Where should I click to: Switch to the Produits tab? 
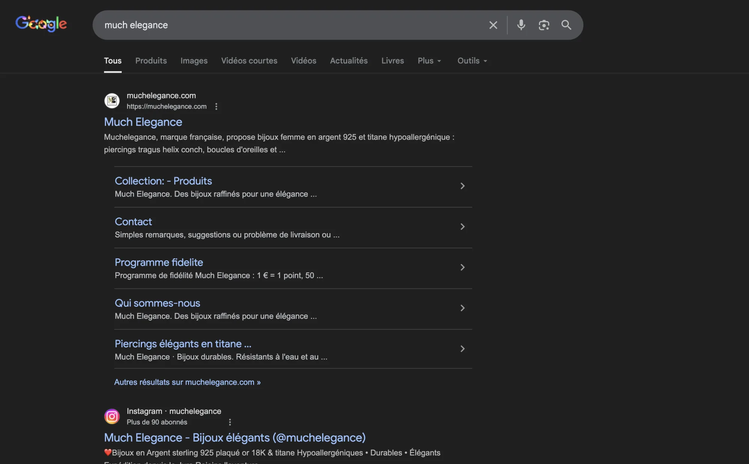pyautogui.click(x=151, y=61)
